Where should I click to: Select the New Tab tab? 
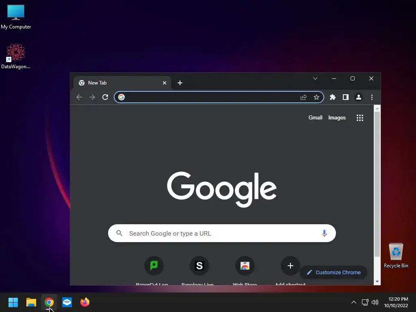pos(122,83)
